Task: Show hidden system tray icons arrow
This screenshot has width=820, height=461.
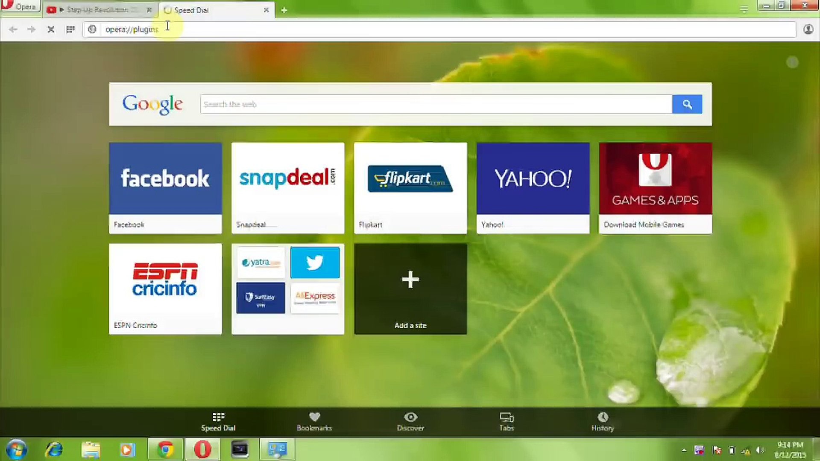Action: tap(684, 450)
